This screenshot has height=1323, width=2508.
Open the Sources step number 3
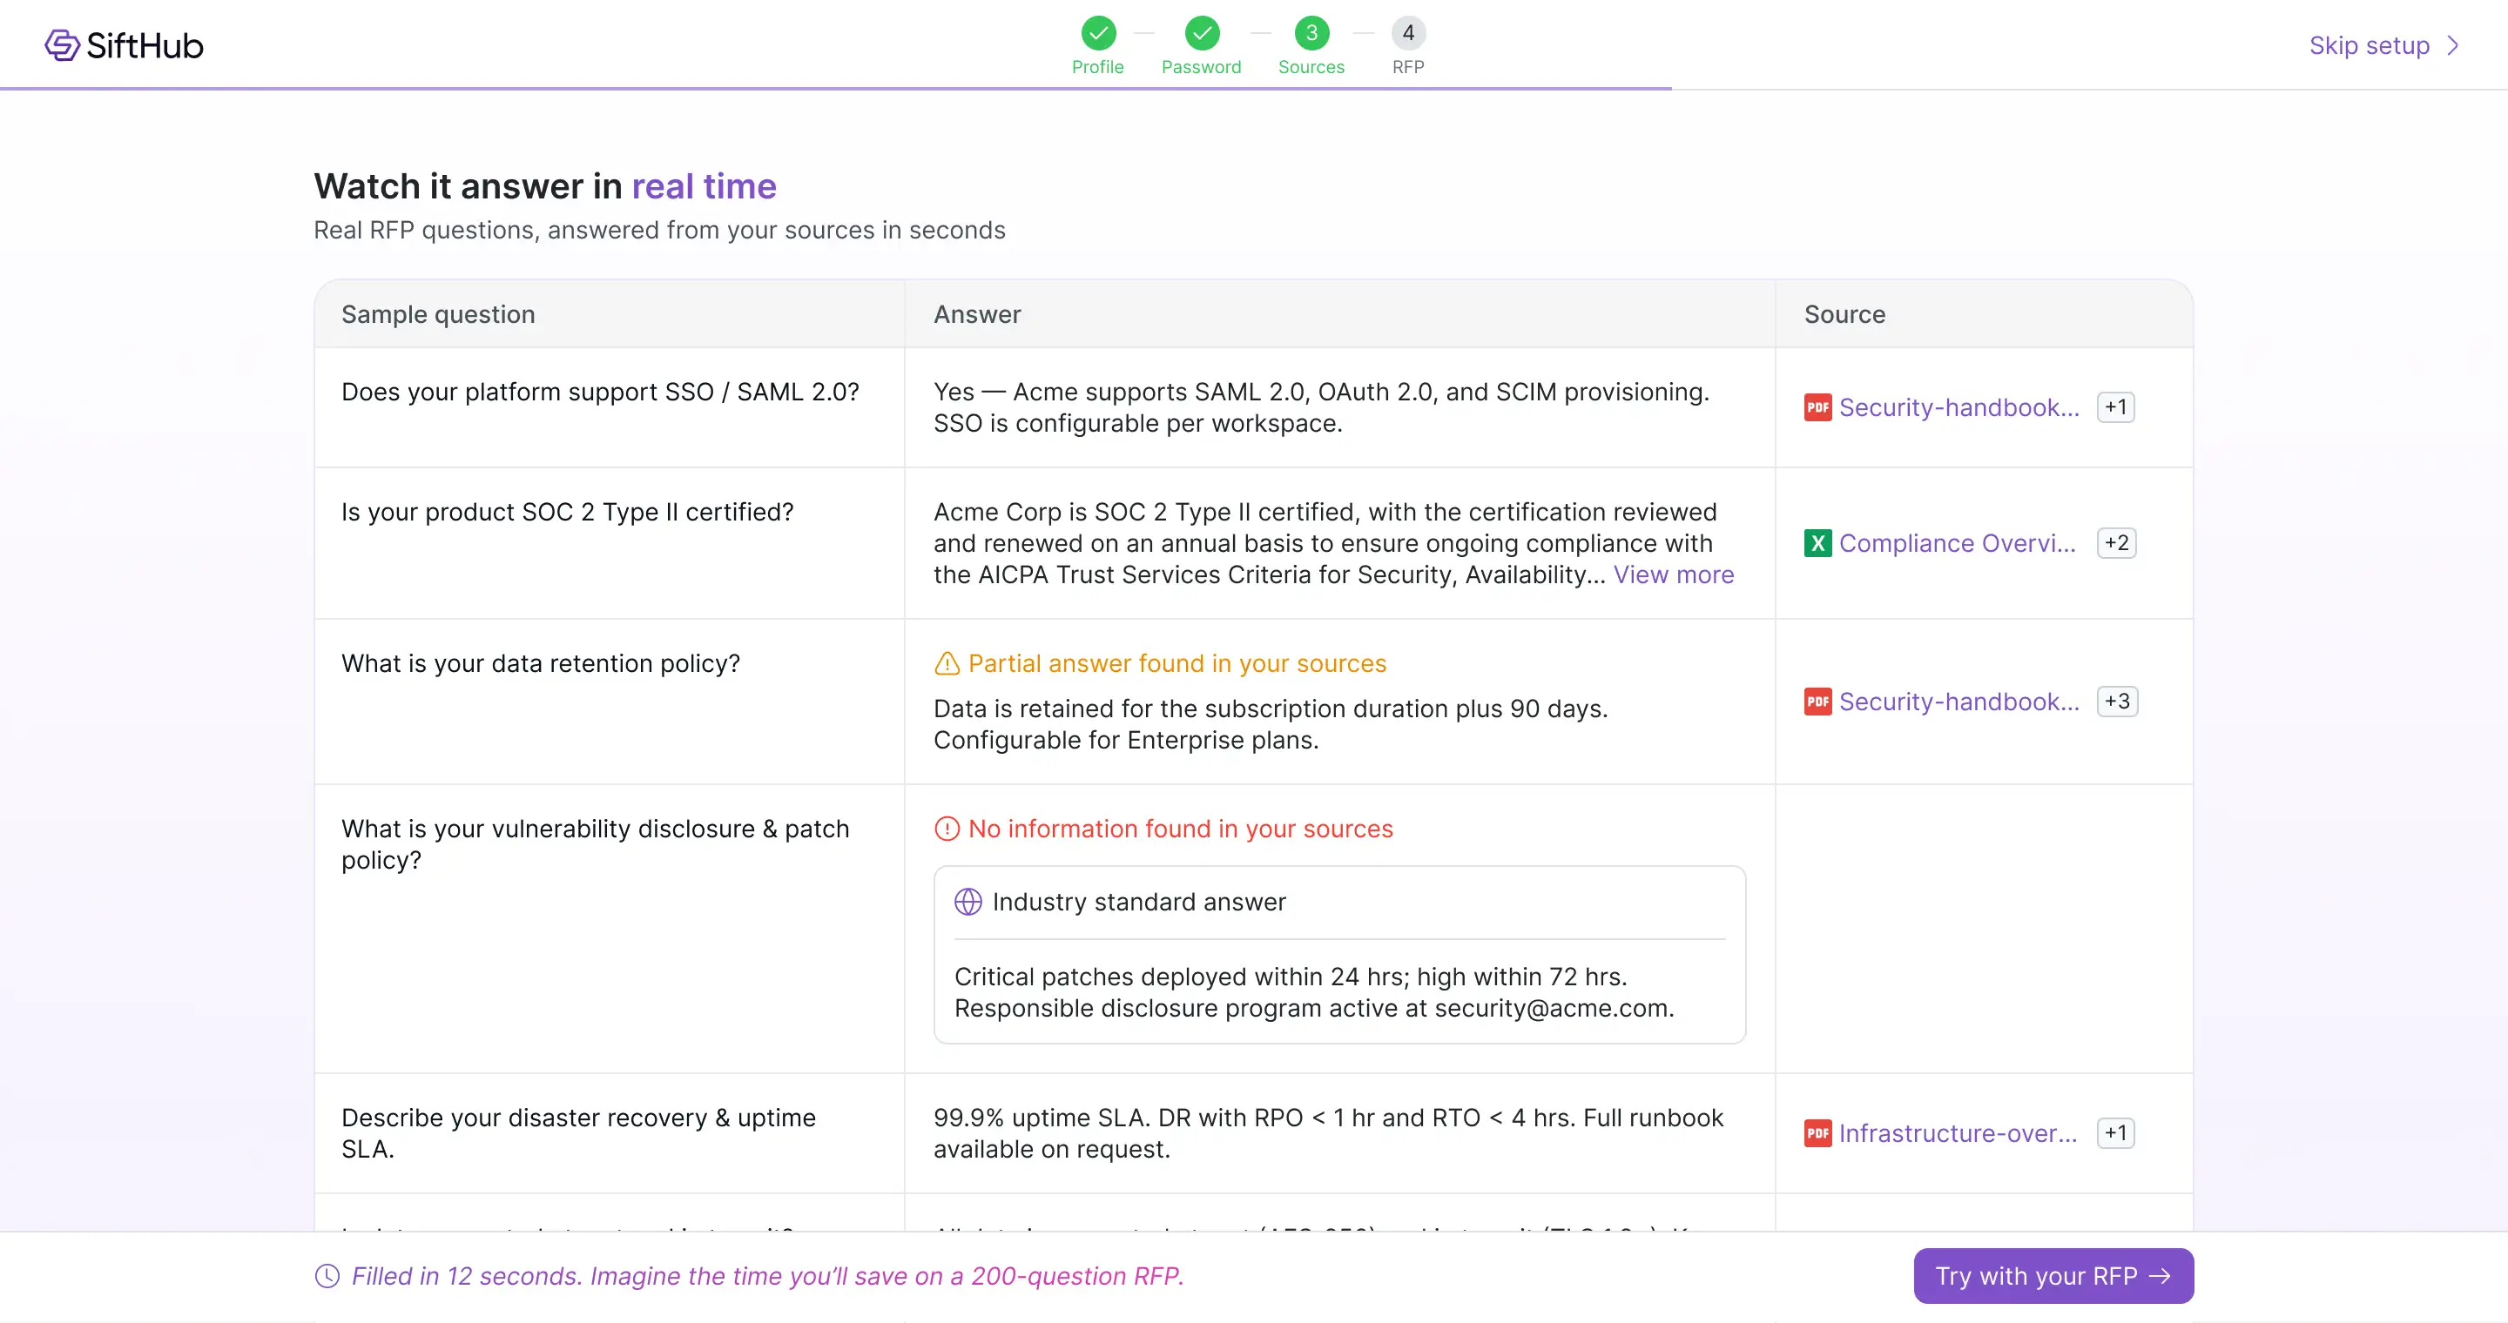pos(1311,33)
